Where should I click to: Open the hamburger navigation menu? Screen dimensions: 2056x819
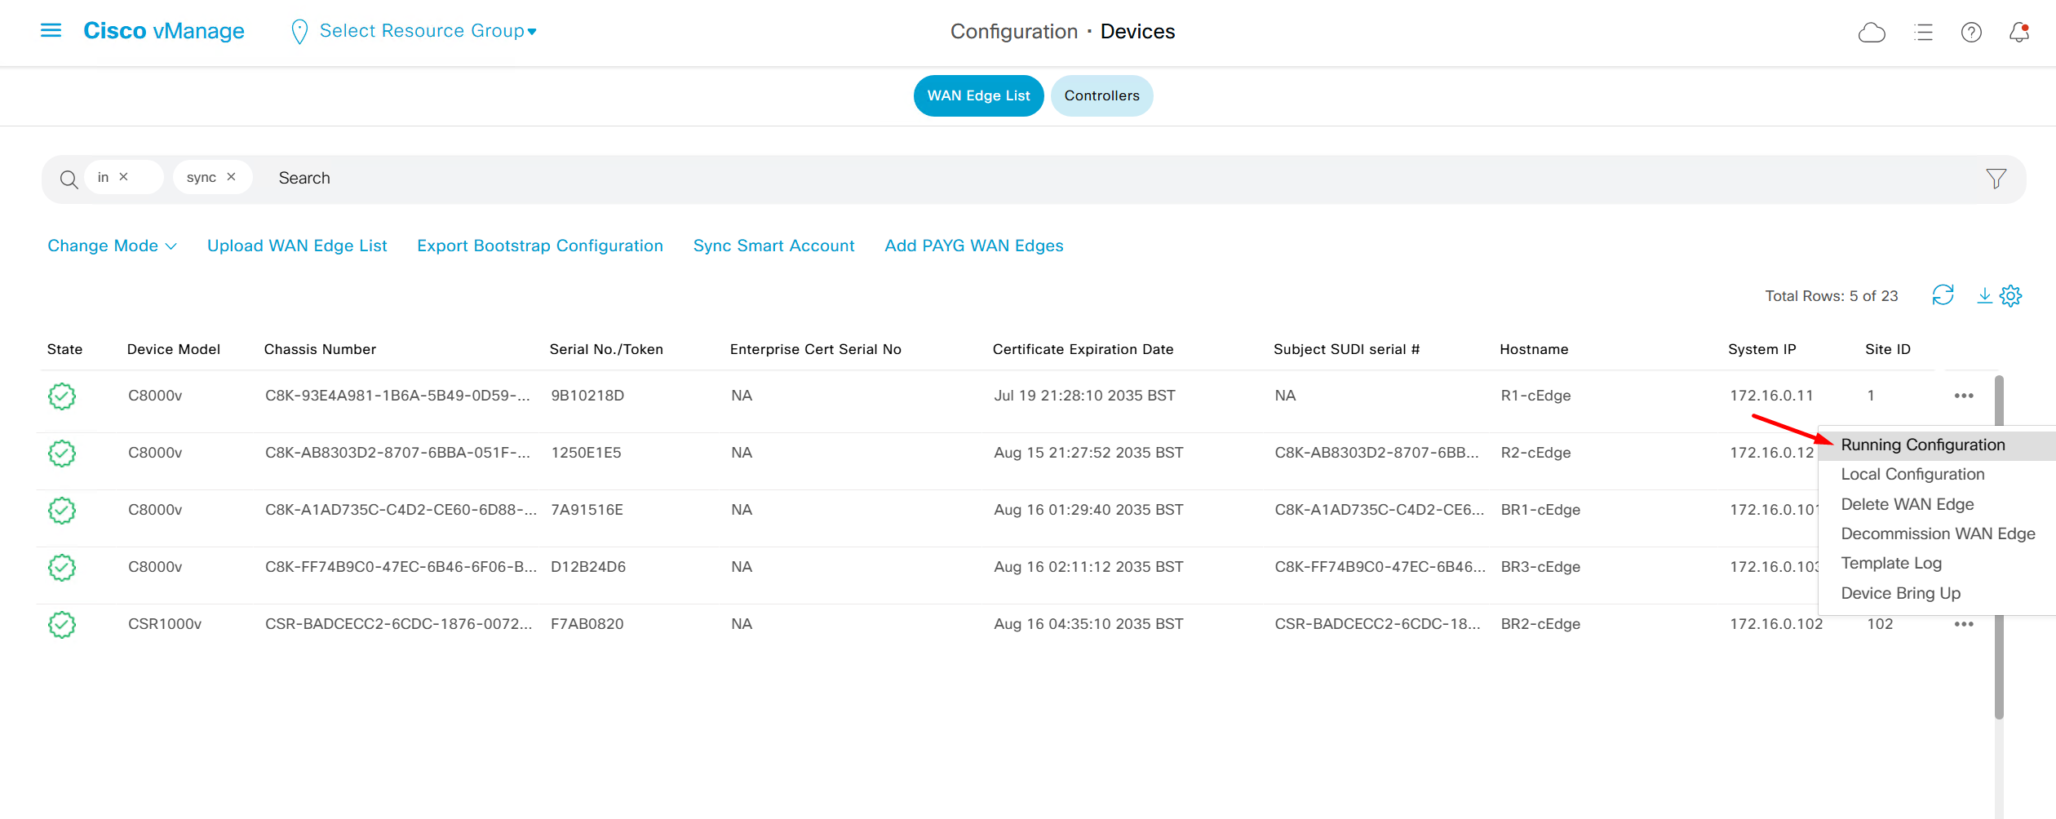51,31
